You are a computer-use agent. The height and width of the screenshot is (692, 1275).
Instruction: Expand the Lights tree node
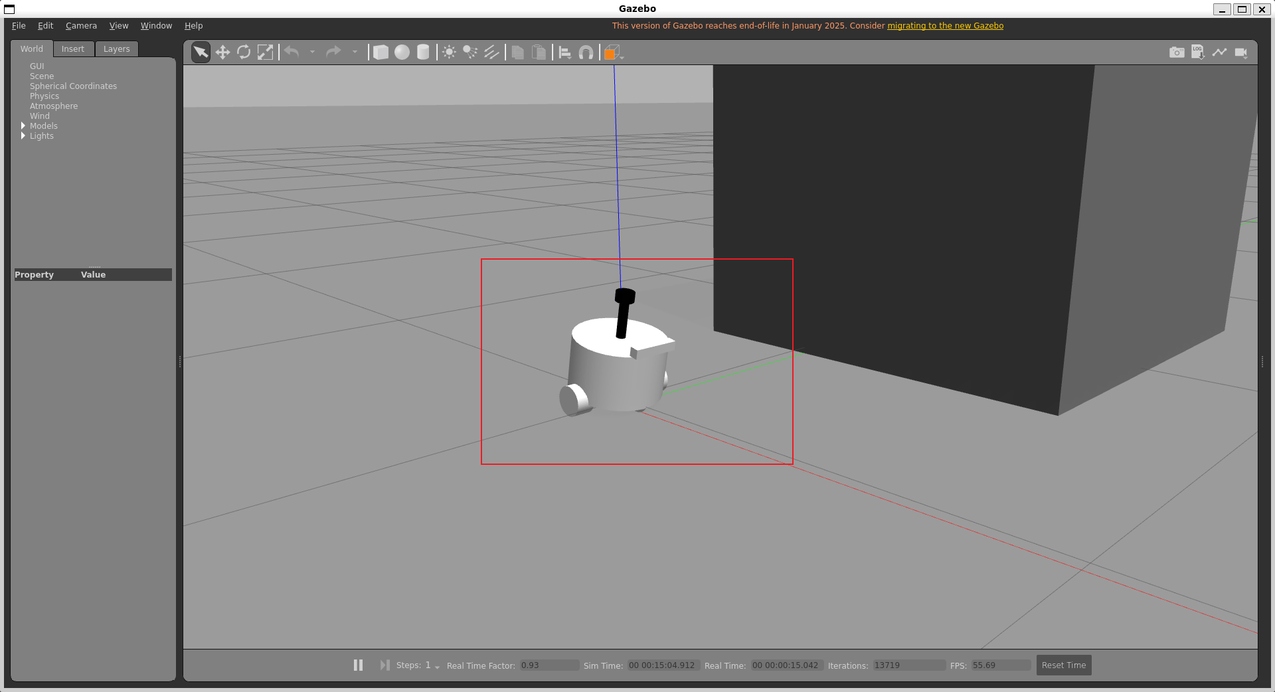pos(23,135)
